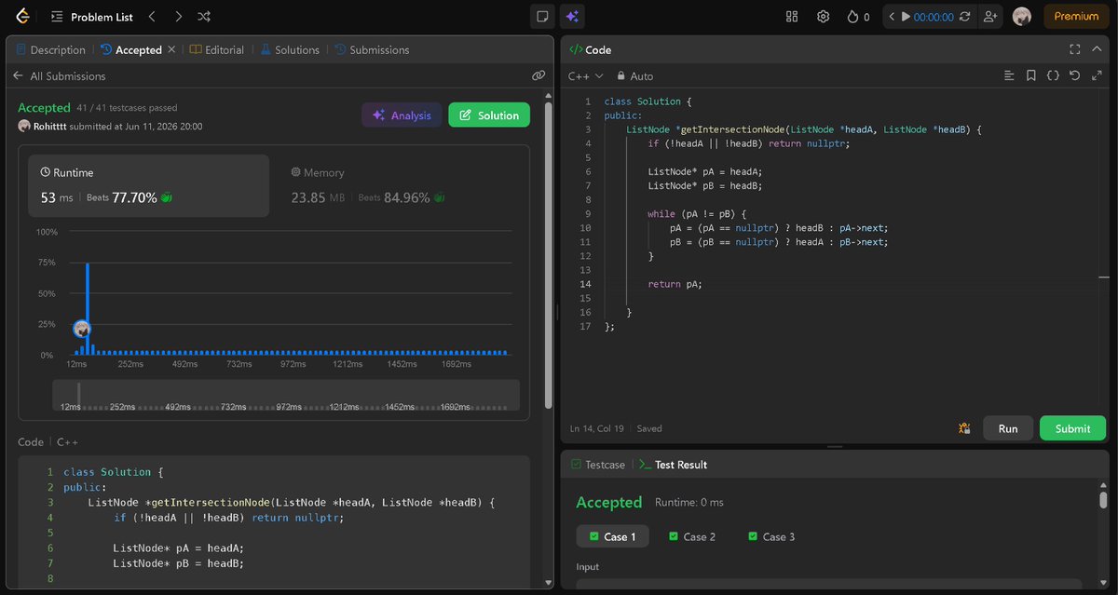Click the 'return pA;' line in editor
This screenshot has width=1118, height=595.
[x=675, y=284]
